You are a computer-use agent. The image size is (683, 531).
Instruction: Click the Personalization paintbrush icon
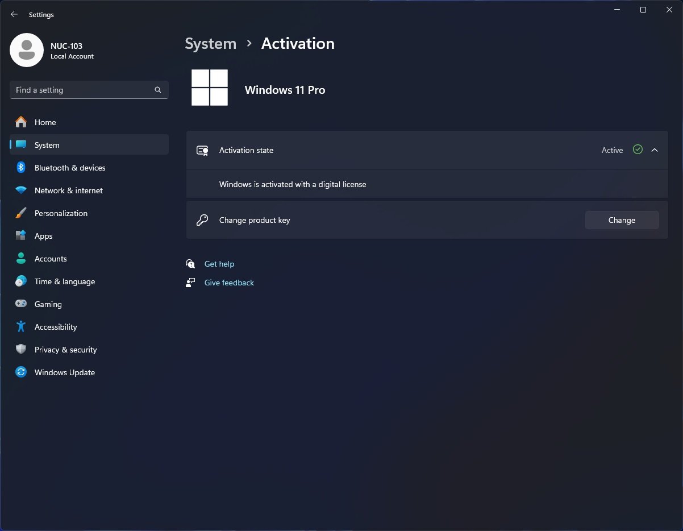click(21, 213)
